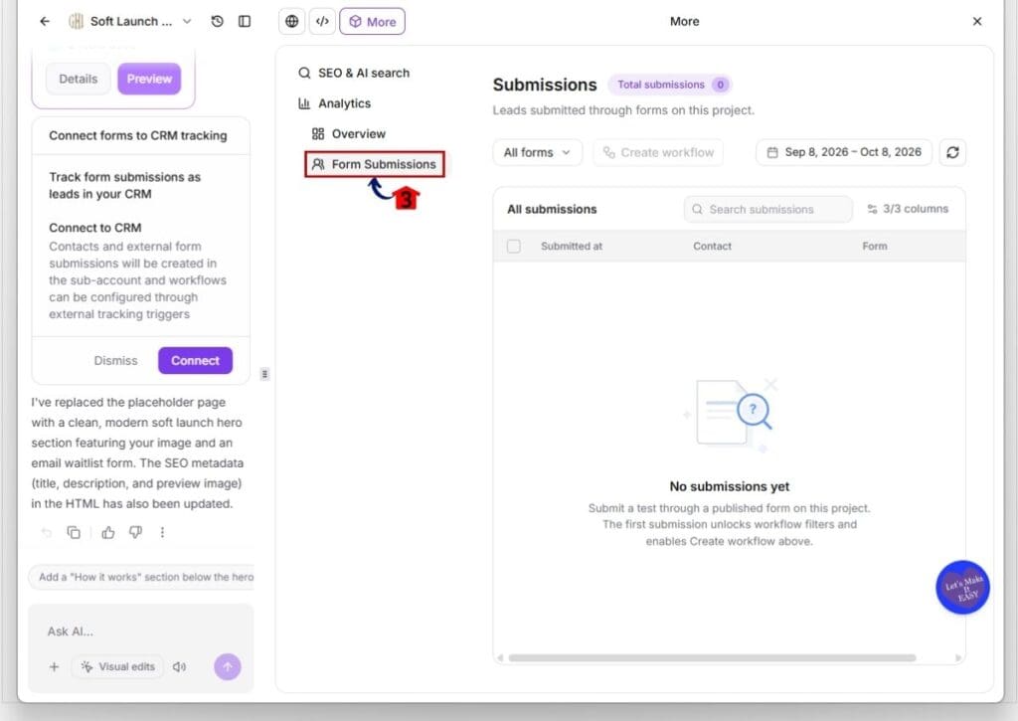This screenshot has height=721, width=1018.
Task: Send the AI prompt arrow button
Action: 228,667
